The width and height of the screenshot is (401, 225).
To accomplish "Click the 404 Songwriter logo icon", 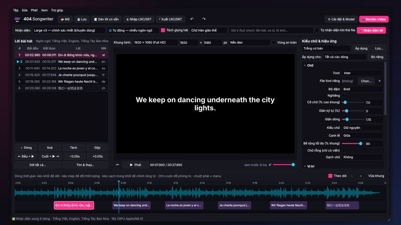I will coord(18,19).
